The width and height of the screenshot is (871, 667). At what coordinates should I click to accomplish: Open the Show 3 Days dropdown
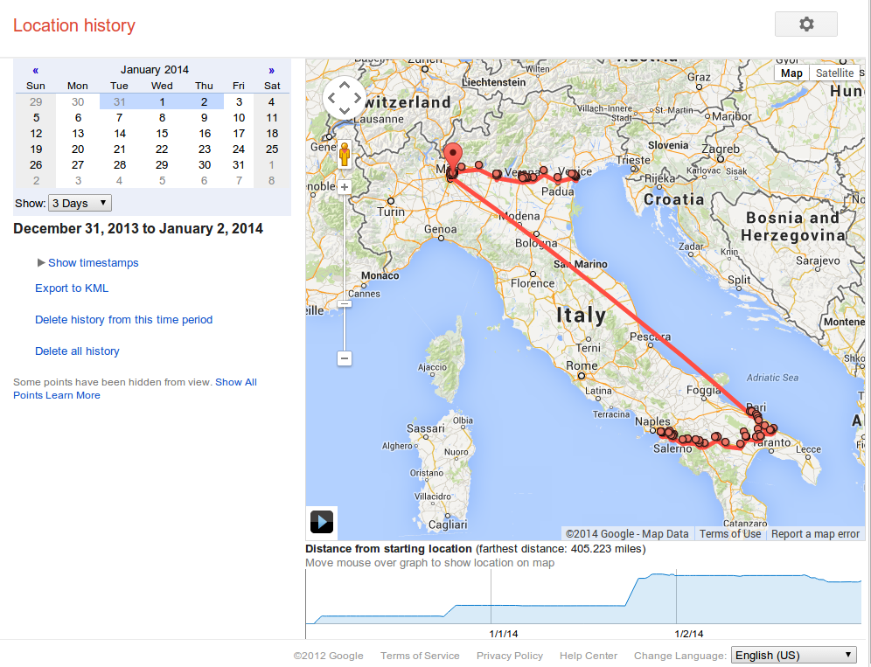(80, 204)
